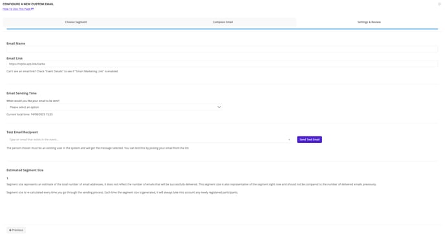Screen dimensions: 445x234
Task: Click the sending time dropdown chevron
Action: coord(219,107)
